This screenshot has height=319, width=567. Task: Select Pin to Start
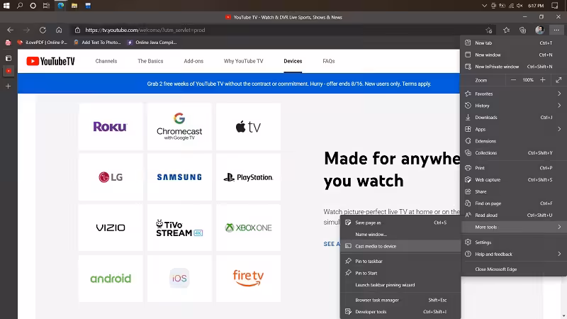click(x=400, y=273)
